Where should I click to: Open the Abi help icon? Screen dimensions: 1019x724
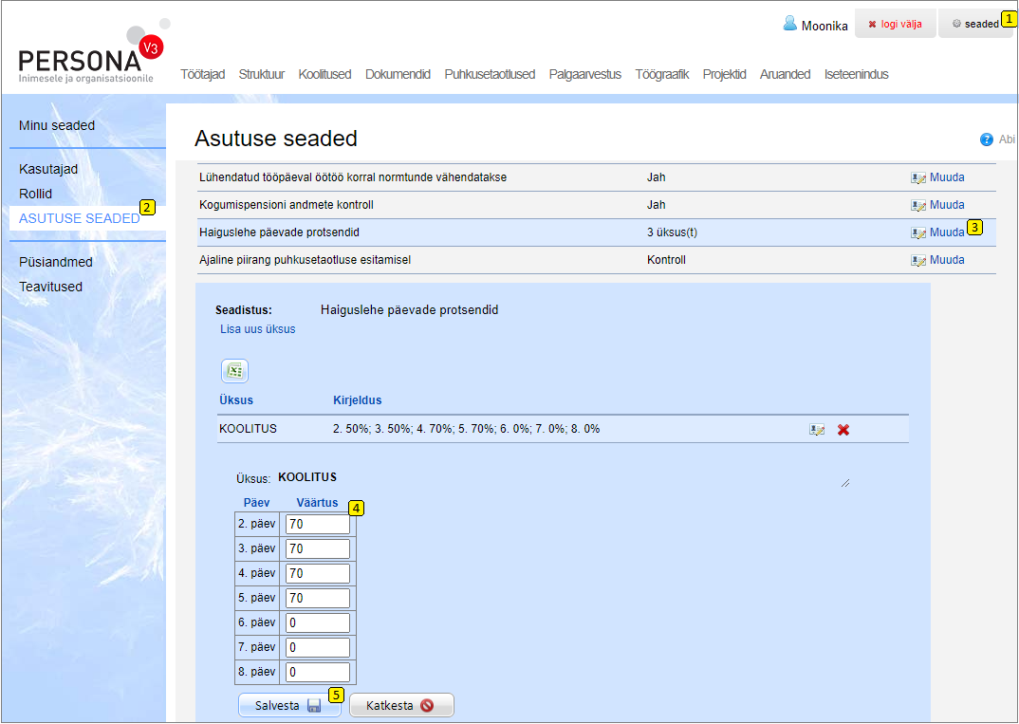987,139
